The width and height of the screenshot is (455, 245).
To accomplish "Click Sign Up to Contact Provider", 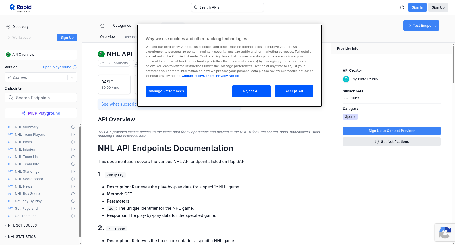I will (392, 131).
